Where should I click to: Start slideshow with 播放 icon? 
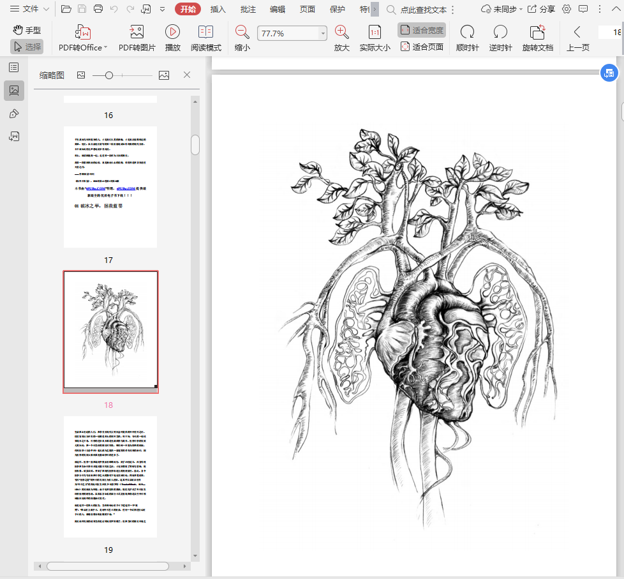172,33
